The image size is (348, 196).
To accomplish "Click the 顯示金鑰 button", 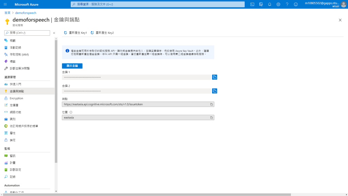I will (72, 66).
